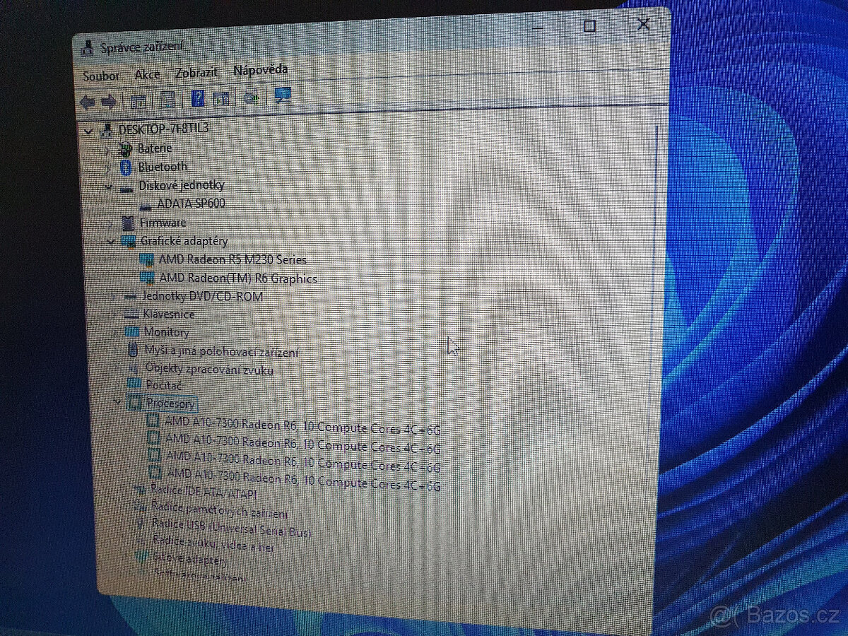Collapse the Diskové jednotky category

(108, 185)
